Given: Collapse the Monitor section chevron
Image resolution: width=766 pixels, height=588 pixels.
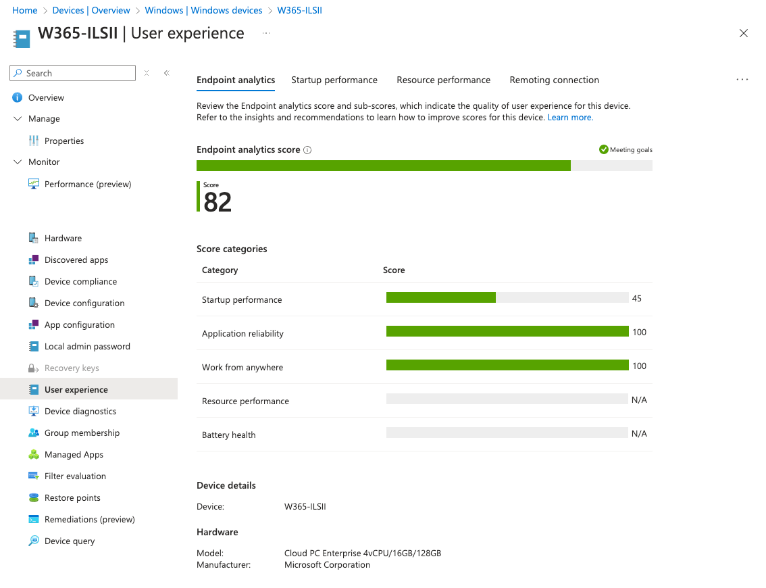Looking at the screenshot, I should click(x=18, y=162).
